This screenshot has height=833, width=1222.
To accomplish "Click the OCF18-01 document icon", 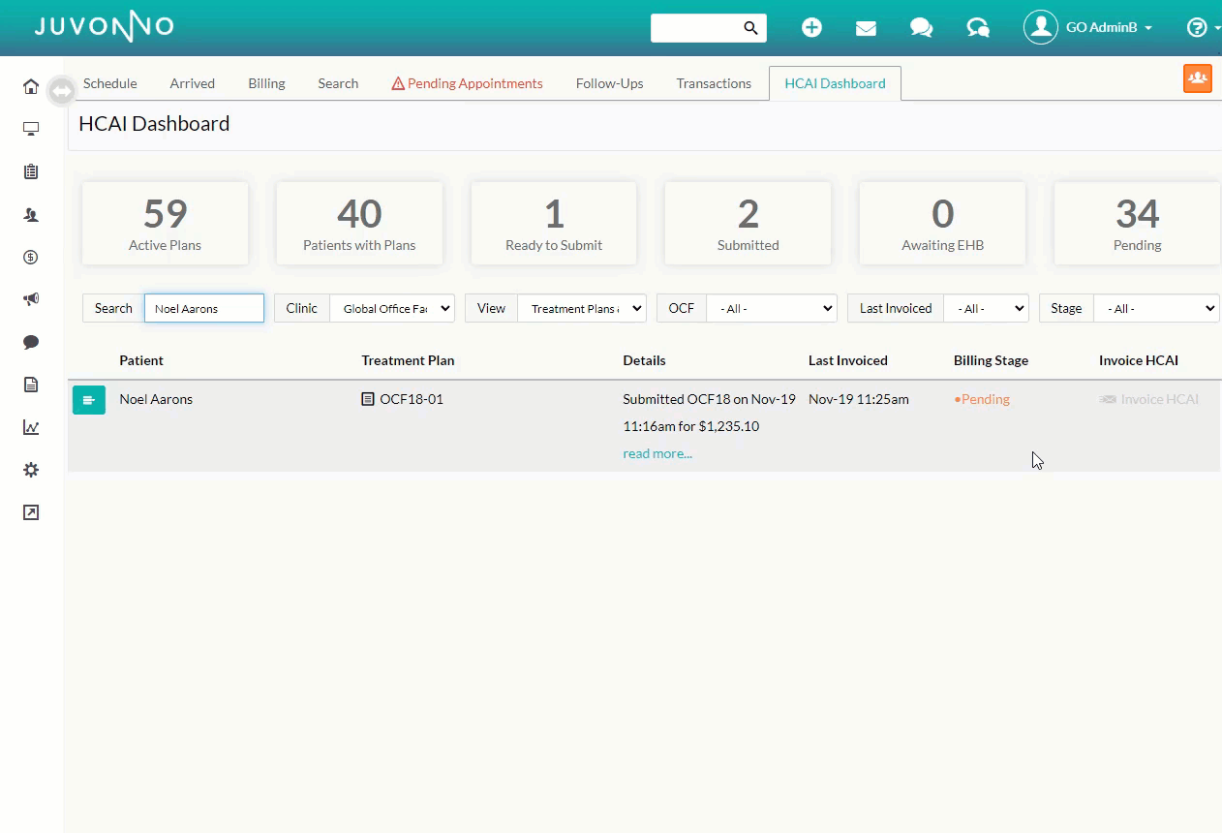I will [368, 399].
